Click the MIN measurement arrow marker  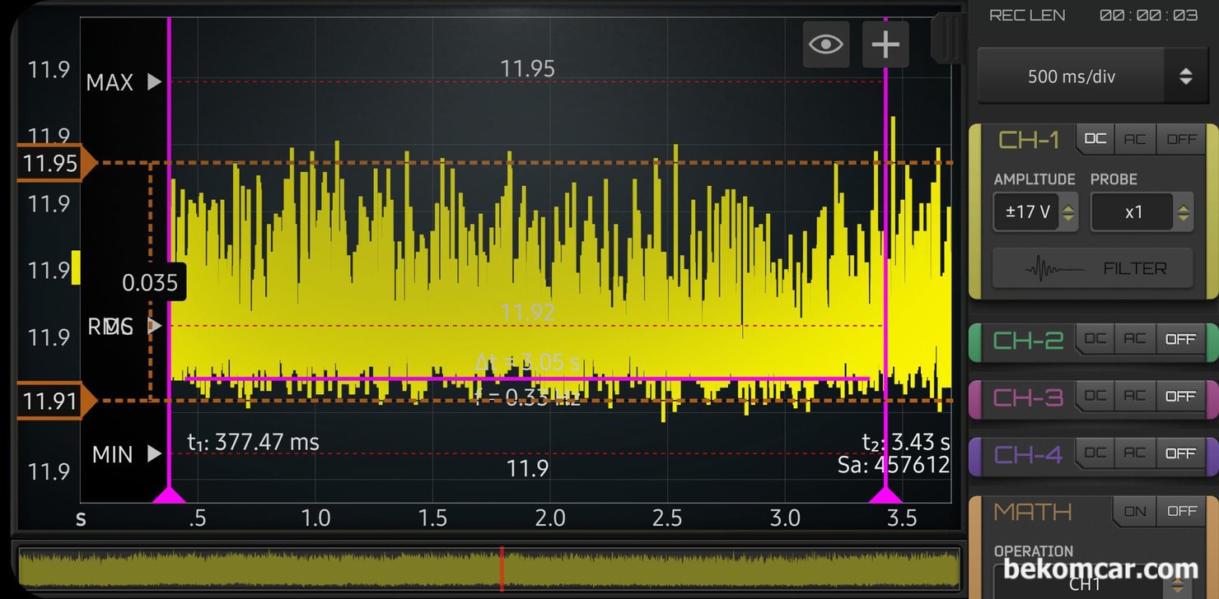(154, 453)
